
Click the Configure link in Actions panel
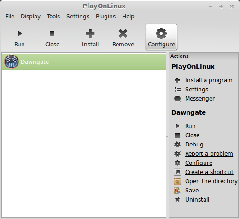(x=199, y=163)
